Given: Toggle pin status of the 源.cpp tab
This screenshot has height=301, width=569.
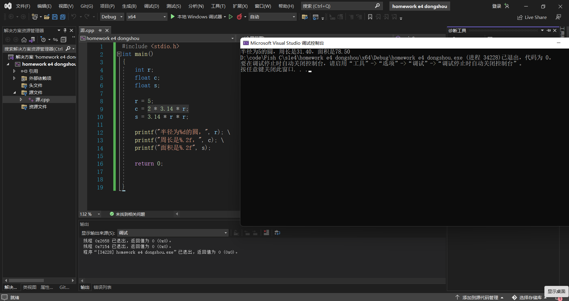Looking at the screenshot, I should (100, 30).
